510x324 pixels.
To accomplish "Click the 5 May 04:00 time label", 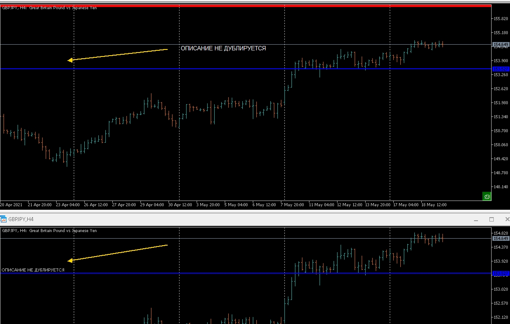I will point(236,204).
